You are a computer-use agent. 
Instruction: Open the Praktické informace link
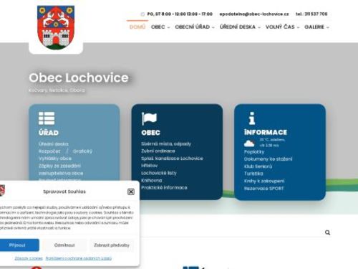pyautogui.click(x=164, y=187)
